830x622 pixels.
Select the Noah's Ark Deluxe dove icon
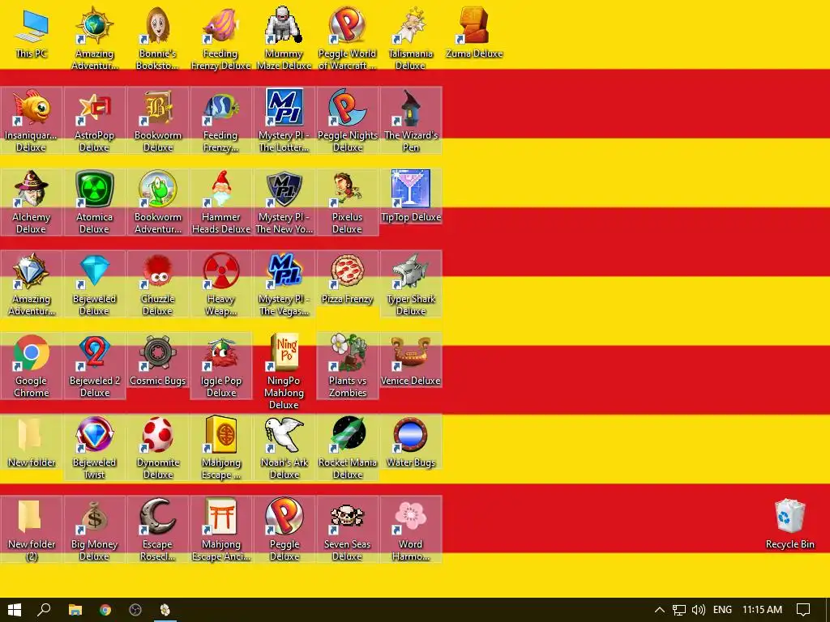285,448
